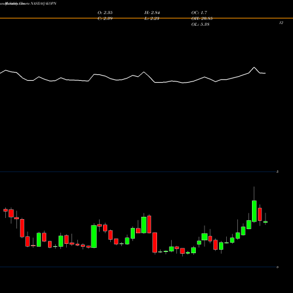Screen dimensions: 293x293
Task: Select the close value C: 2.39
Action: point(105,19)
